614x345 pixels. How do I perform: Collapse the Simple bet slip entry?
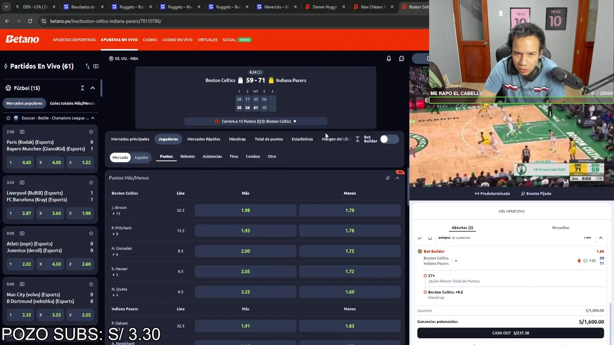(601, 238)
